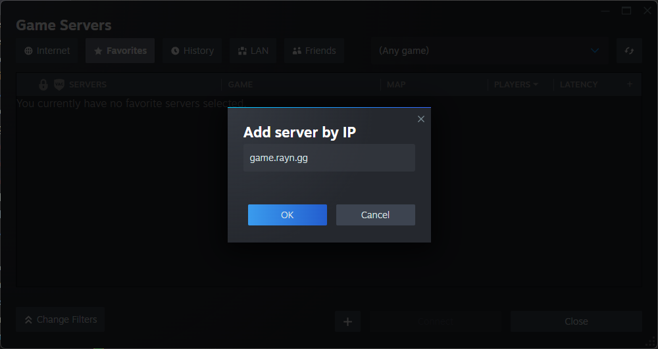The height and width of the screenshot is (349, 658).
Task: Sort by GAME column header
Action: 240,85
